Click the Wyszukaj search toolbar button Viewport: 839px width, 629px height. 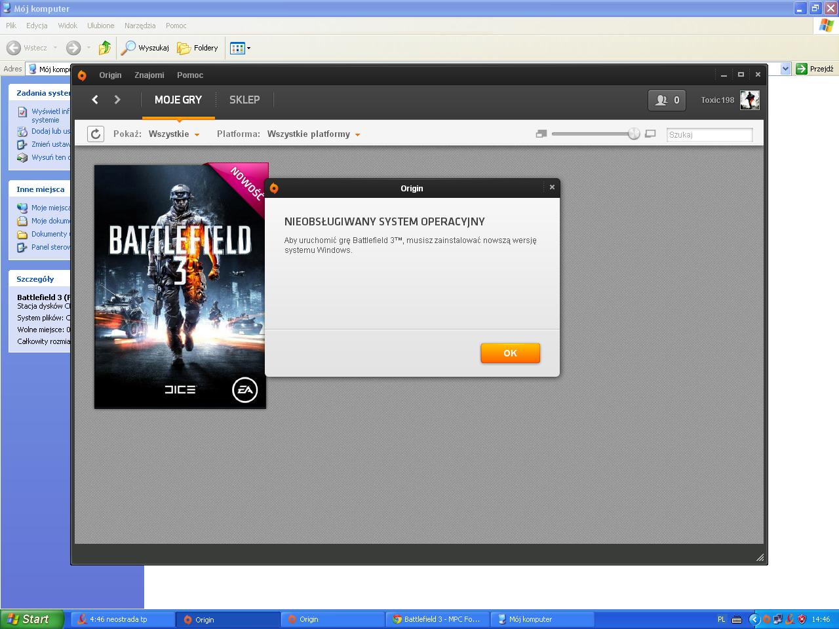146,48
